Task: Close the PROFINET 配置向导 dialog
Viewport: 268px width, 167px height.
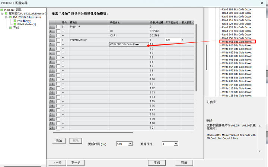Action: (262, 3)
